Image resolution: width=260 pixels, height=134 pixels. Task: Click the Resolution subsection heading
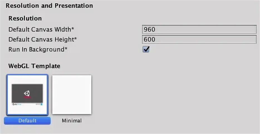coord(25,19)
